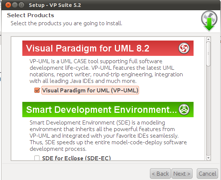
Task: Click the empty scrollbar track below the thumb
Action: pyautogui.click(x=208, y=111)
